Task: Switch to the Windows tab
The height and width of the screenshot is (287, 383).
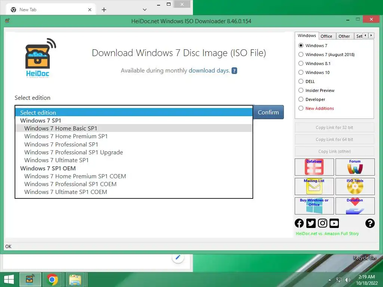Action: 307,36
